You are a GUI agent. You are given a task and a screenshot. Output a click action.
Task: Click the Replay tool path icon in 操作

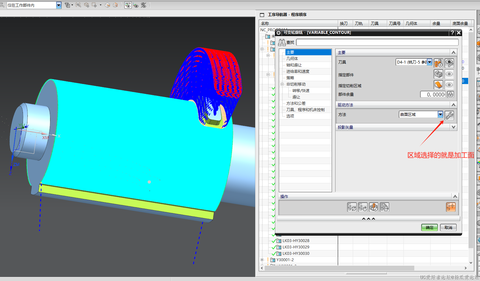(x=363, y=207)
